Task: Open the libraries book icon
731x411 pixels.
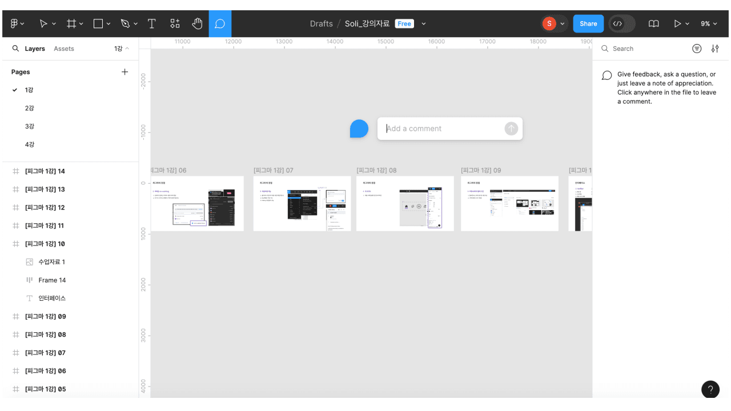Action: pos(654,24)
